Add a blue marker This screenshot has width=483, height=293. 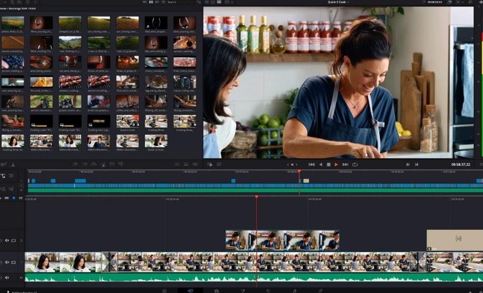pos(13,198)
